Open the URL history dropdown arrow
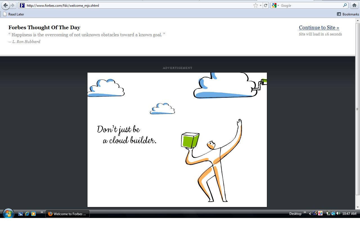The height and width of the screenshot is (225, 360). pyautogui.click(x=260, y=5)
